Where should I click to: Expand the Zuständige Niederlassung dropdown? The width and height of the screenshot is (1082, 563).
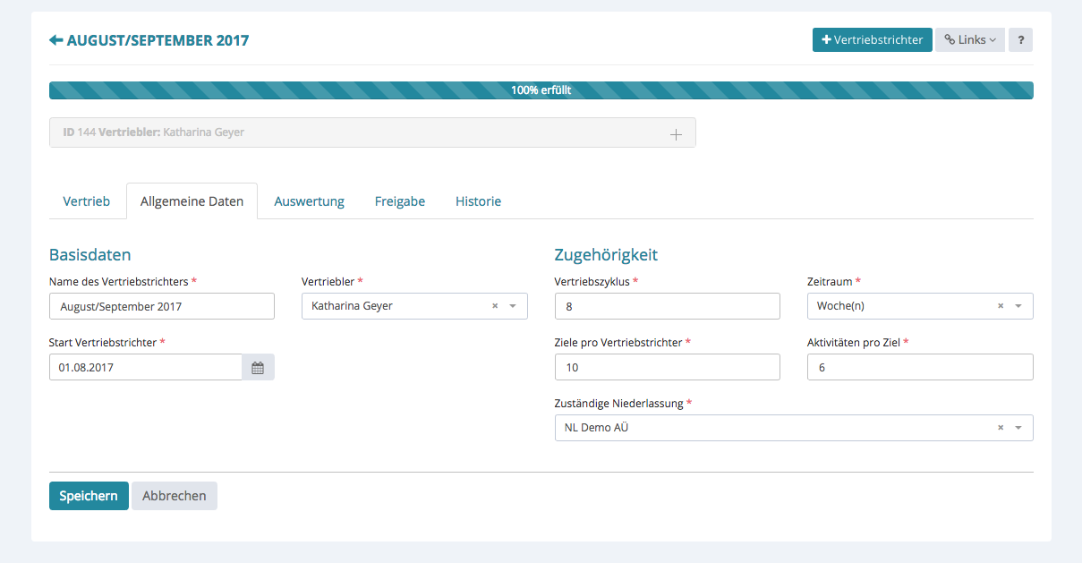click(1018, 428)
